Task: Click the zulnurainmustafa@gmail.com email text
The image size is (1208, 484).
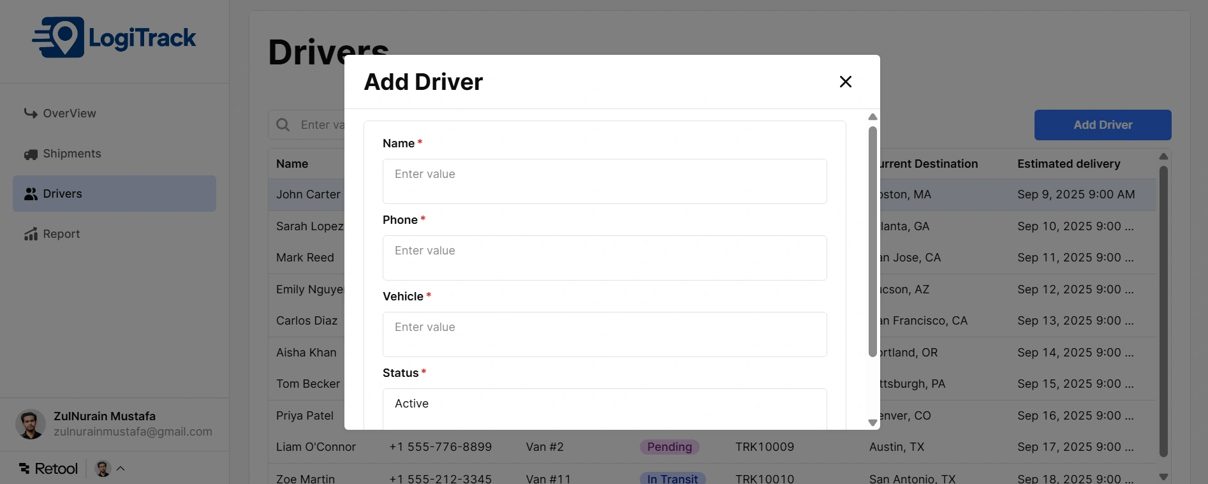Action: coord(133,432)
